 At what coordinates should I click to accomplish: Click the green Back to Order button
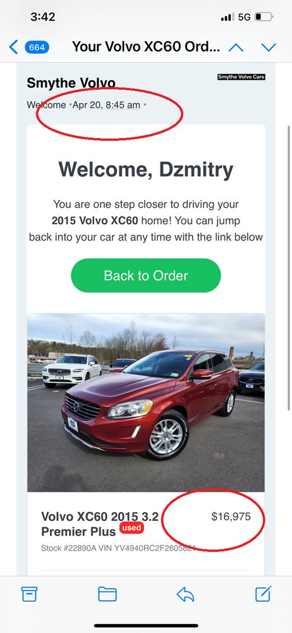click(146, 276)
